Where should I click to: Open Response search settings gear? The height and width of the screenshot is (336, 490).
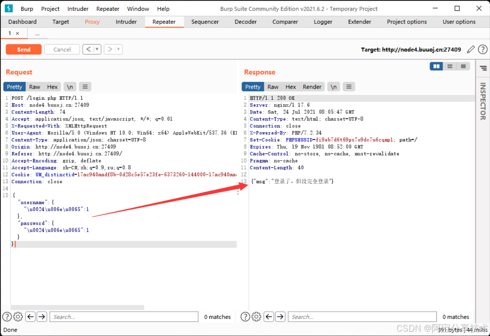point(256,317)
